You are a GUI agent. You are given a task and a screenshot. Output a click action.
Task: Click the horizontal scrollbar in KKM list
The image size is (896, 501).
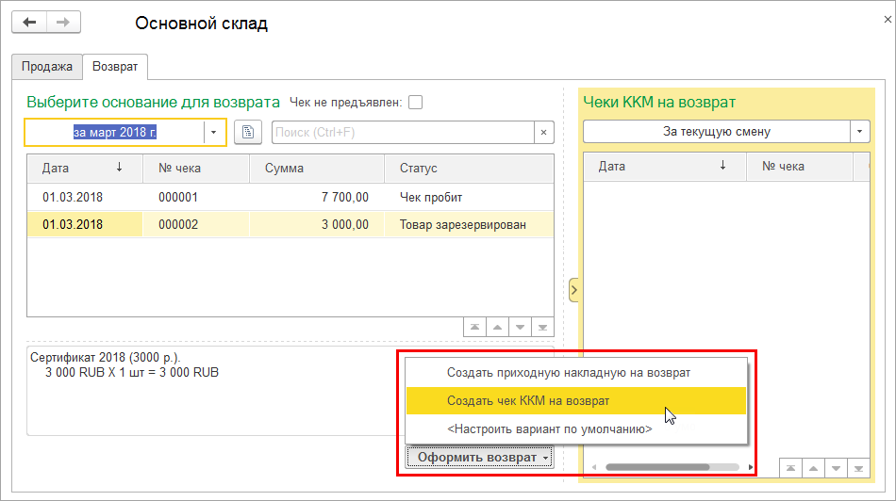670,467
